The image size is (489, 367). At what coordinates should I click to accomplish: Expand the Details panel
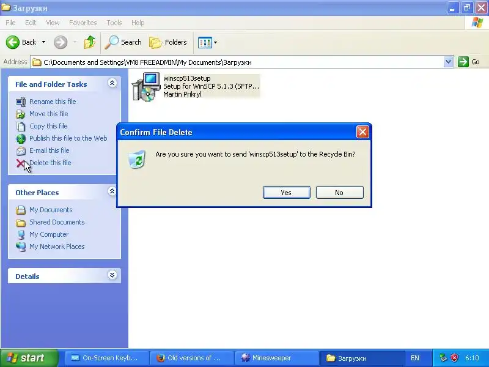coord(112,275)
